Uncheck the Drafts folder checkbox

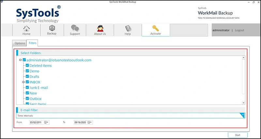[27, 76]
